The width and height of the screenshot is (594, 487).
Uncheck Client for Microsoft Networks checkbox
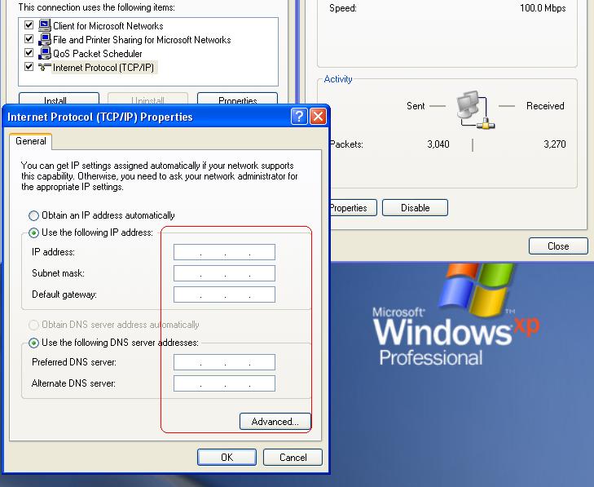29,25
